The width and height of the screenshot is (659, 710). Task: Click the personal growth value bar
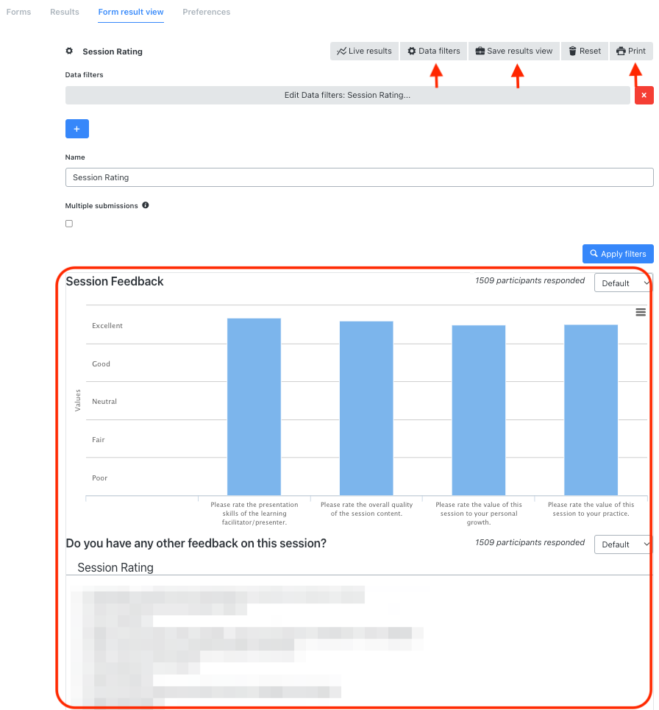[478, 411]
